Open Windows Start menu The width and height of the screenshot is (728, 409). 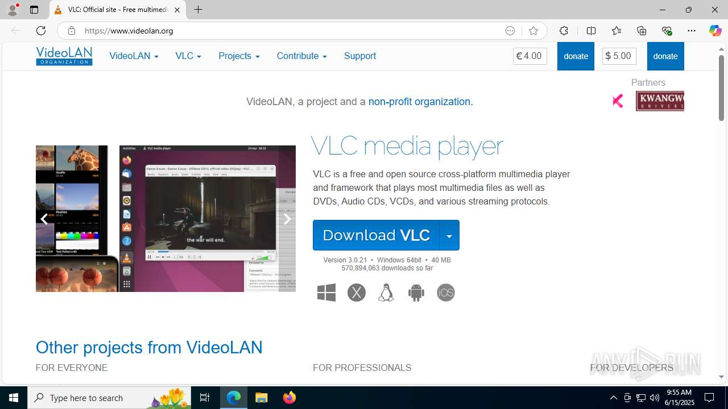(x=14, y=398)
